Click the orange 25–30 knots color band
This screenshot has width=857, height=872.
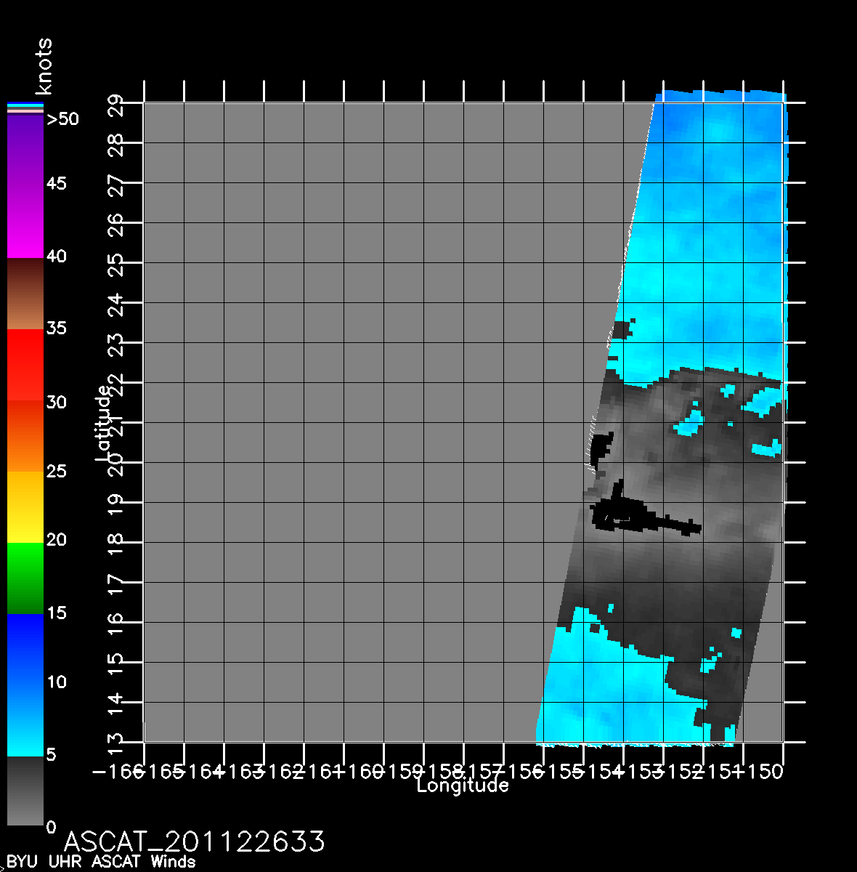tap(25, 436)
